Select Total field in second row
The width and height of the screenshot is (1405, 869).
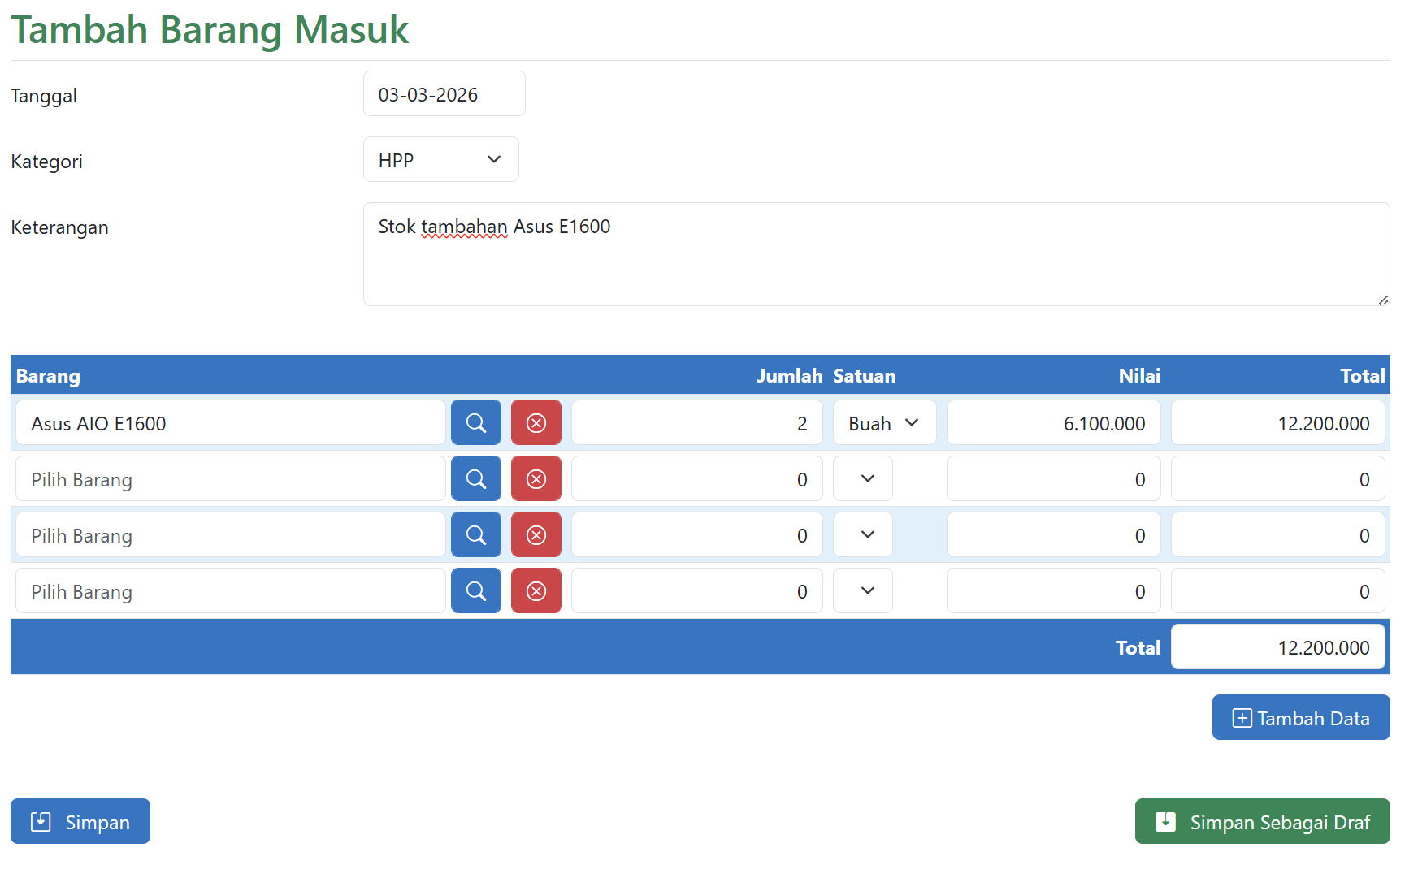1278,478
